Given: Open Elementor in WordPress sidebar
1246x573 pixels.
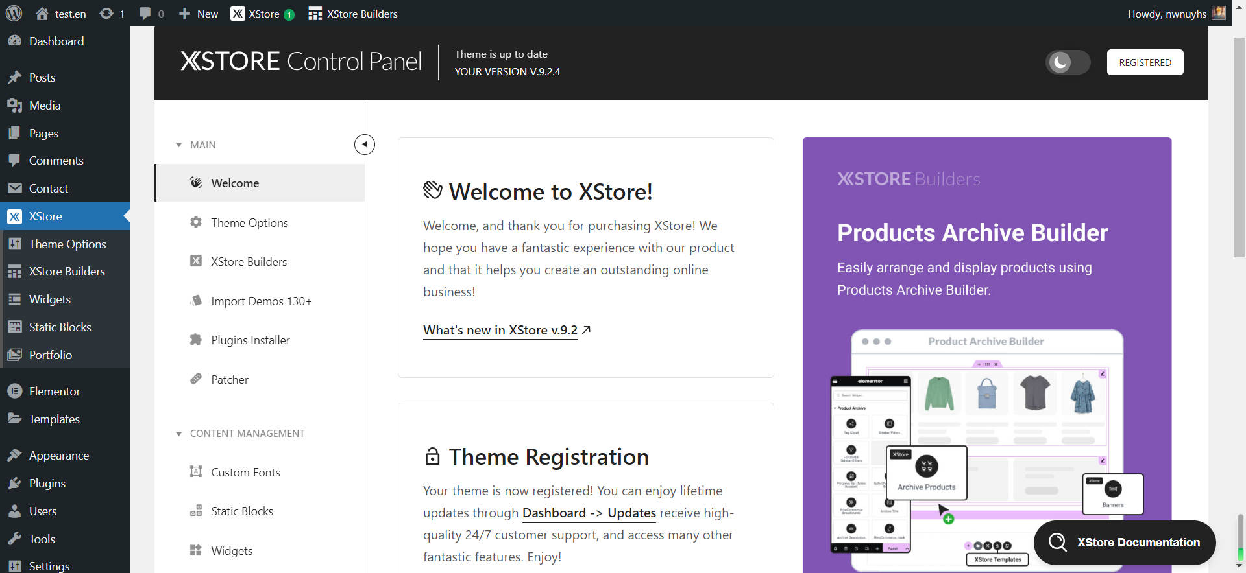Looking at the screenshot, I should tap(65, 391).
